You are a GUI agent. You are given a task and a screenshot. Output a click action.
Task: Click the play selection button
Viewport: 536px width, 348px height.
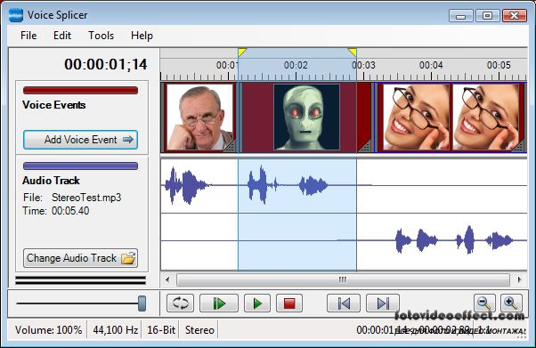coord(219,303)
